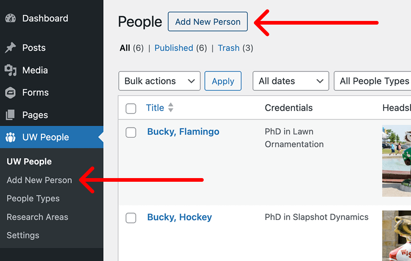This screenshot has height=261, width=411.
Task: Click the Forms hexagon icon
Action: 11,92
